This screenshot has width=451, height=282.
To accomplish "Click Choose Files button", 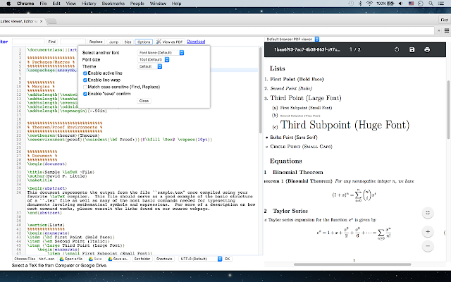I will tap(25, 259).
